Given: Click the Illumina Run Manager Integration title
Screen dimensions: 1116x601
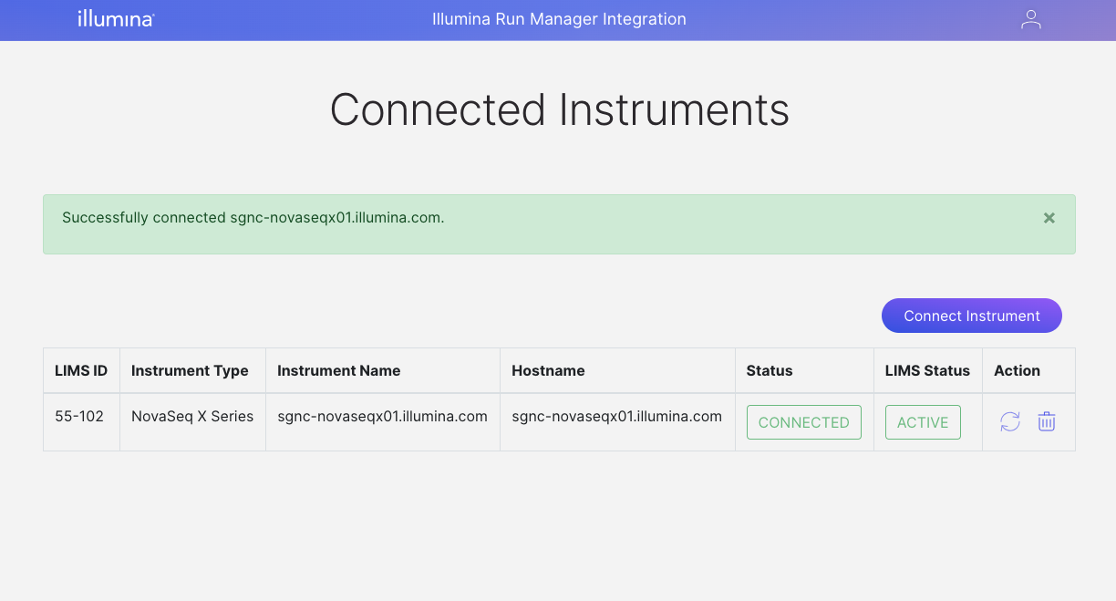Looking at the screenshot, I should click(x=559, y=19).
